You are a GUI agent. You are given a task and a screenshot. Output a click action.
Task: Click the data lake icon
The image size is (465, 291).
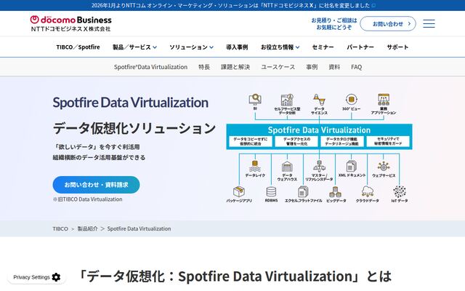point(255,166)
